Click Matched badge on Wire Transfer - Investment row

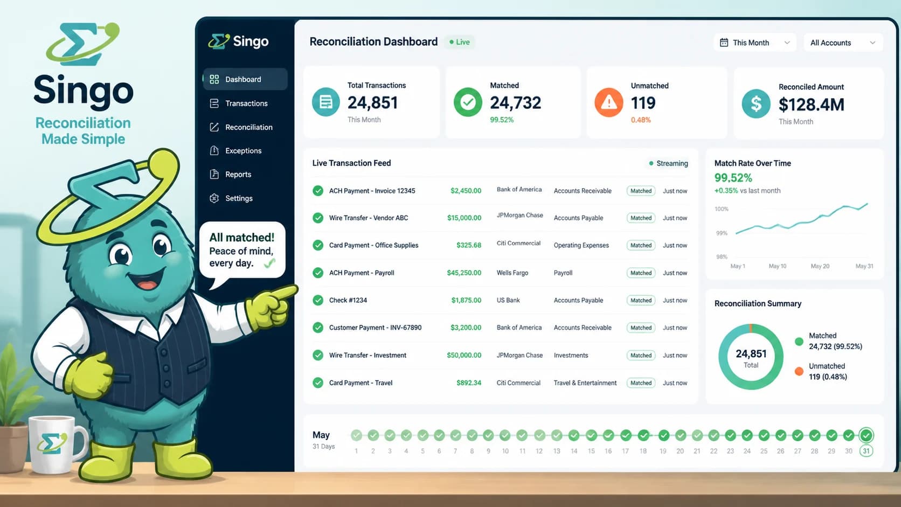point(641,355)
